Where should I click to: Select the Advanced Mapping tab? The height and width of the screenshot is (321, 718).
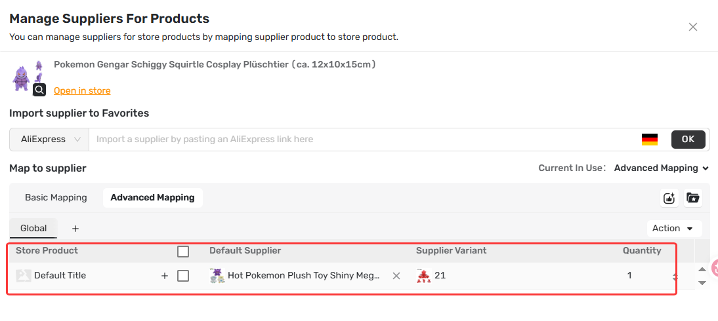152,198
